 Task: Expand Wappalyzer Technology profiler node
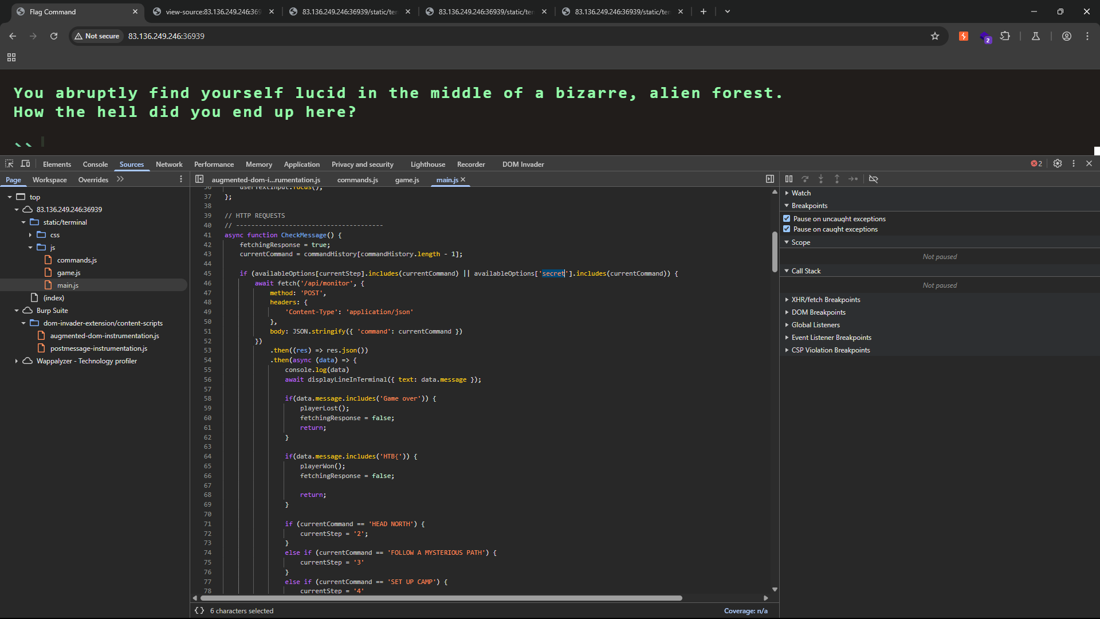click(17, 361)
